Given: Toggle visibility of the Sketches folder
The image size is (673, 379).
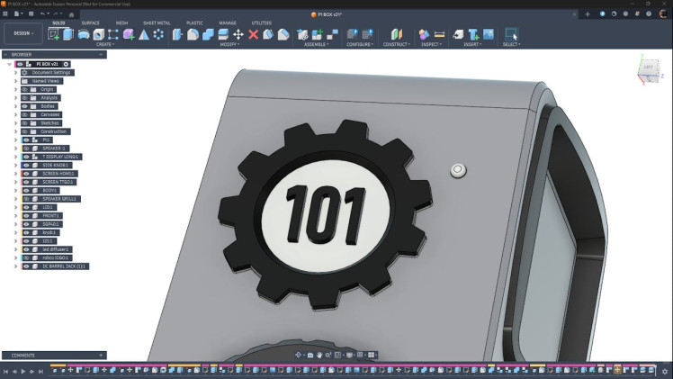Looking at the screenshot, I should pyautogui.click(x=24, y=123).
